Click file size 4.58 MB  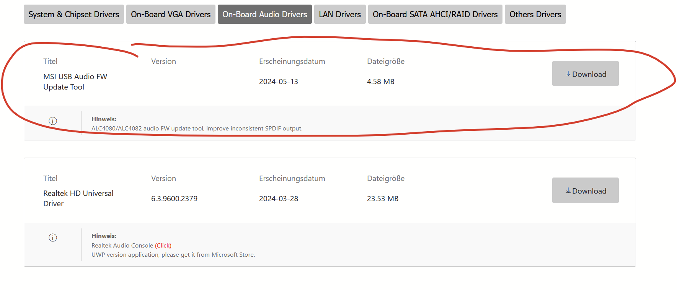click(x=380, y=81)
